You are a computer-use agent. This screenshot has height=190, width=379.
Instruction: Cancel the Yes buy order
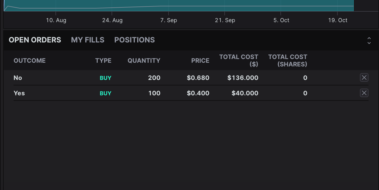[364, 93]
